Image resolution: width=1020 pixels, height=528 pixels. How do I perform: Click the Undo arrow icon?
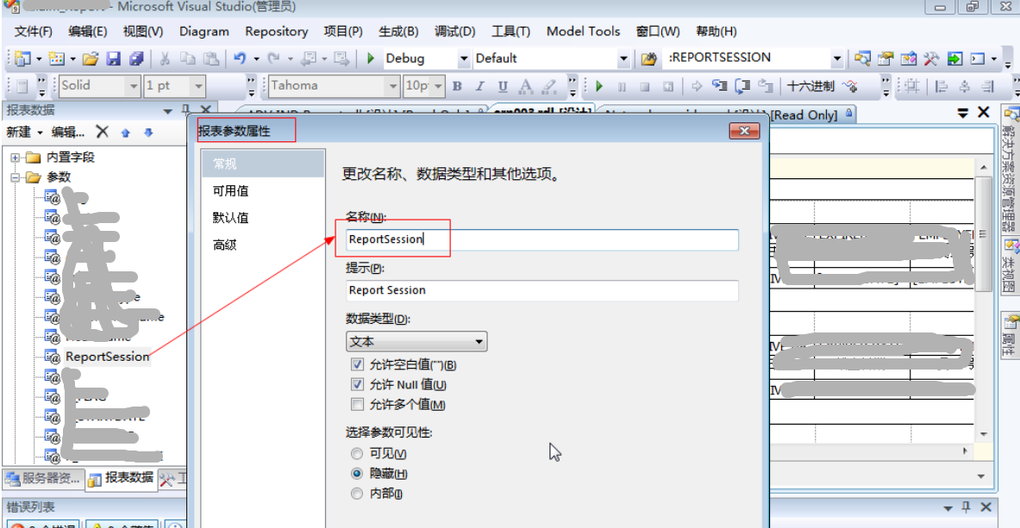point(240,59)
